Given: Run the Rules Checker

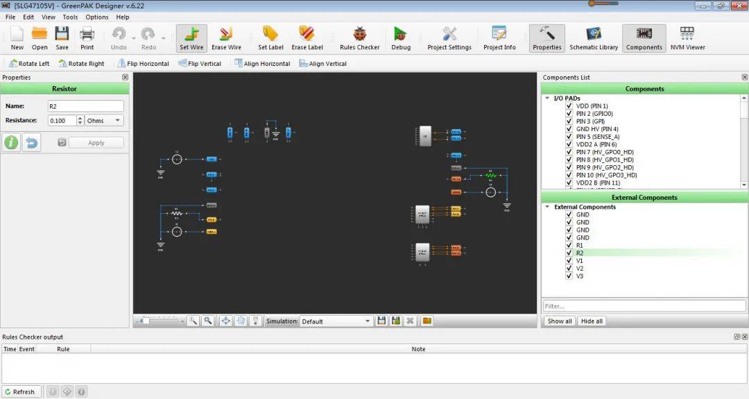Looking at the screenshot, I should coord(360,38).
